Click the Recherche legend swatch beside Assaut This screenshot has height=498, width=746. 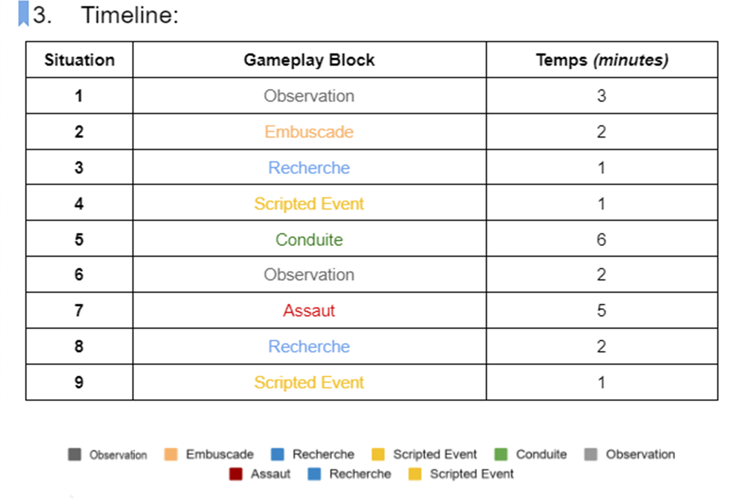pyautogui.click(x=314, y=474)
